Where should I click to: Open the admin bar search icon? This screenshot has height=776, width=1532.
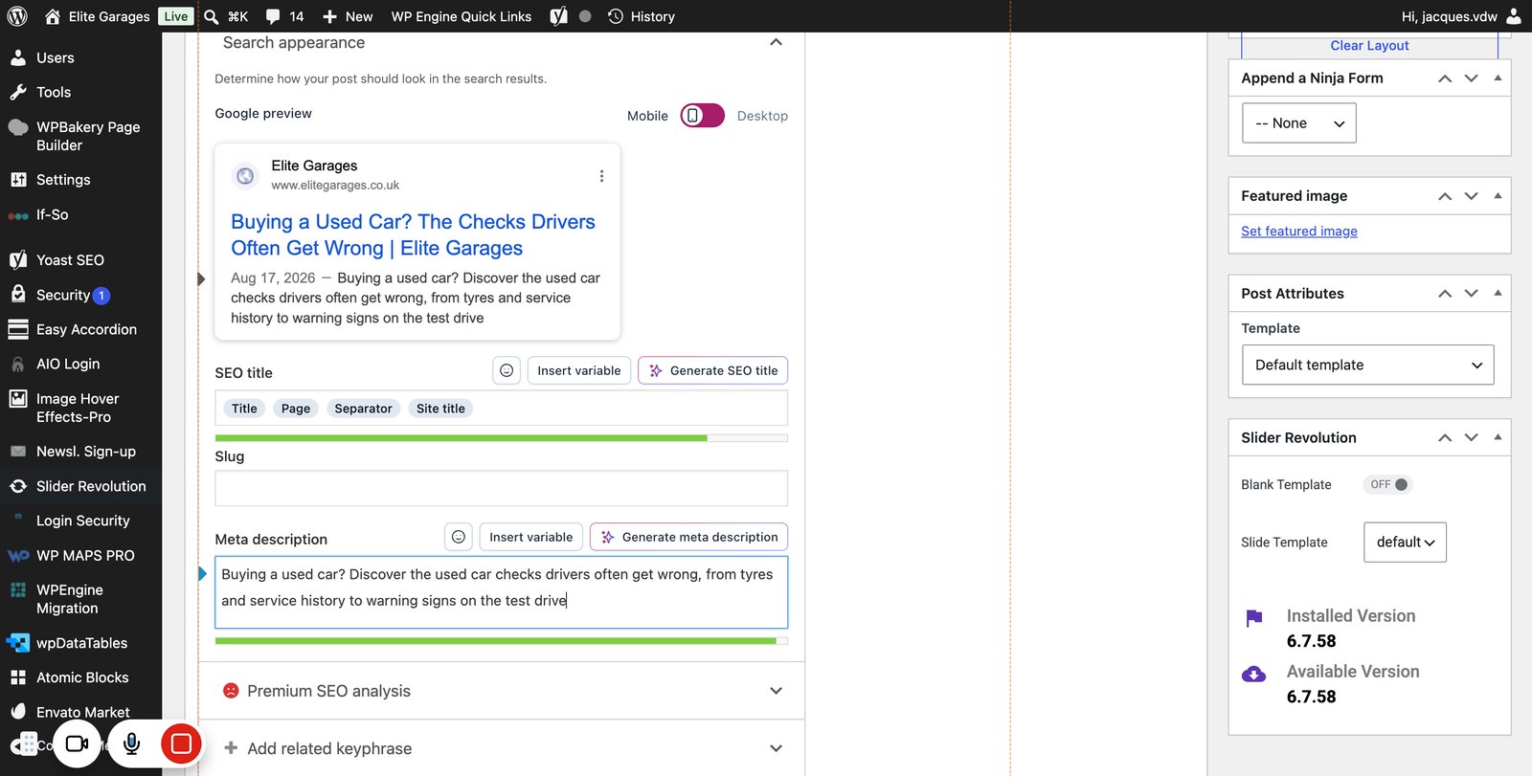[x=212, y=16]
